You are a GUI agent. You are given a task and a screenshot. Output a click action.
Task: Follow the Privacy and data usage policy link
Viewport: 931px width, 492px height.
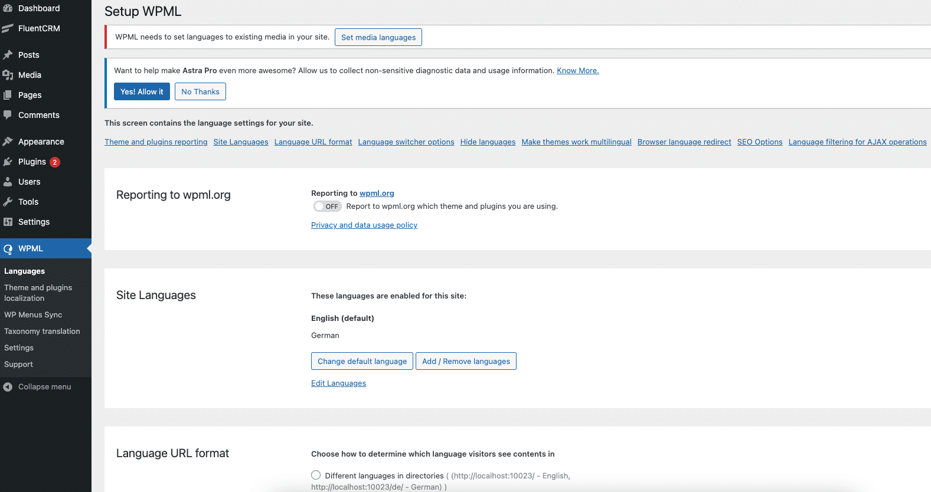[364, 225]
